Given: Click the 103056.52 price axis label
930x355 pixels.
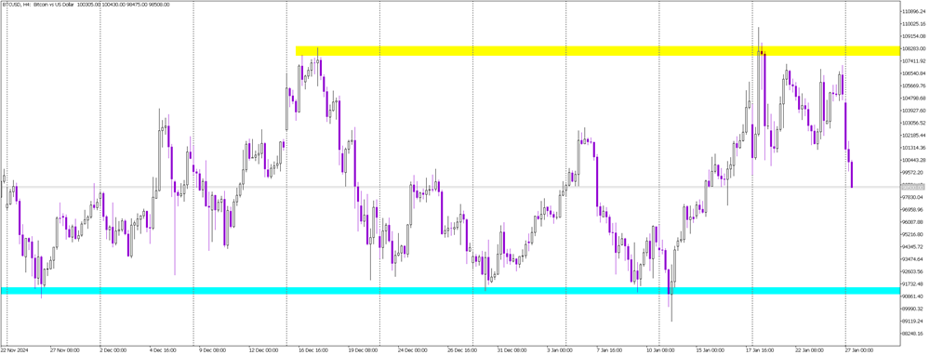Looking at the screenshot, I should pyautogui.click(x=913, y=123).
